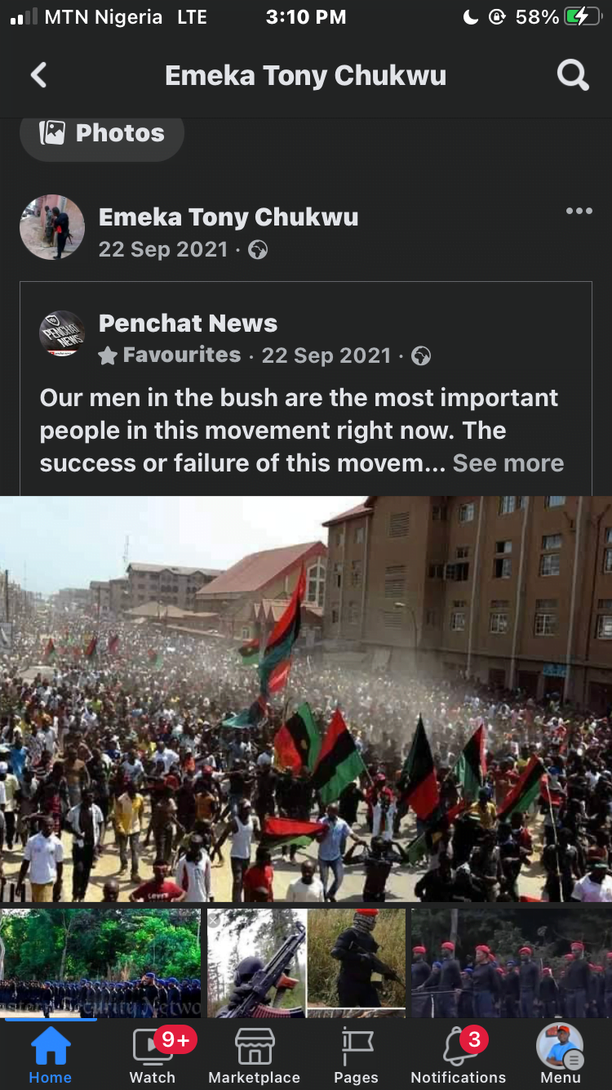
Task: Open Penchat News page avatar
Action: coord(62,333)
